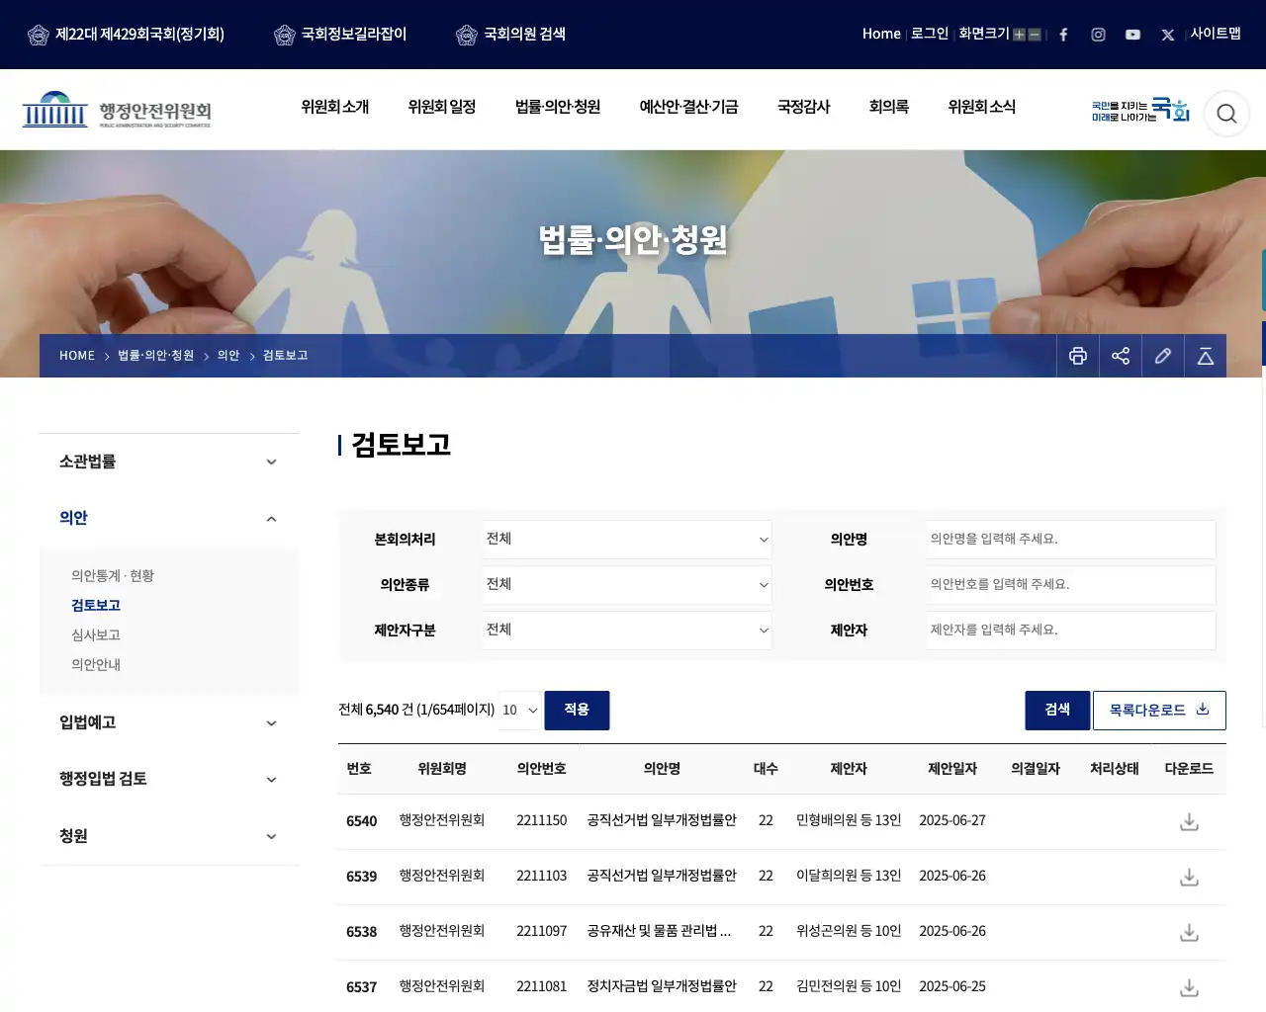Viewport: 1266px width, 1012px height.
Task: Select 심사보고 in sidebar
Action: (96, 635)
